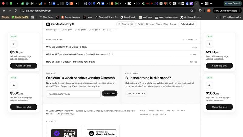Screen dimensions: 243x137
Task: Click the plus icon in Left rail 2 slot
Action: point(14,85)
